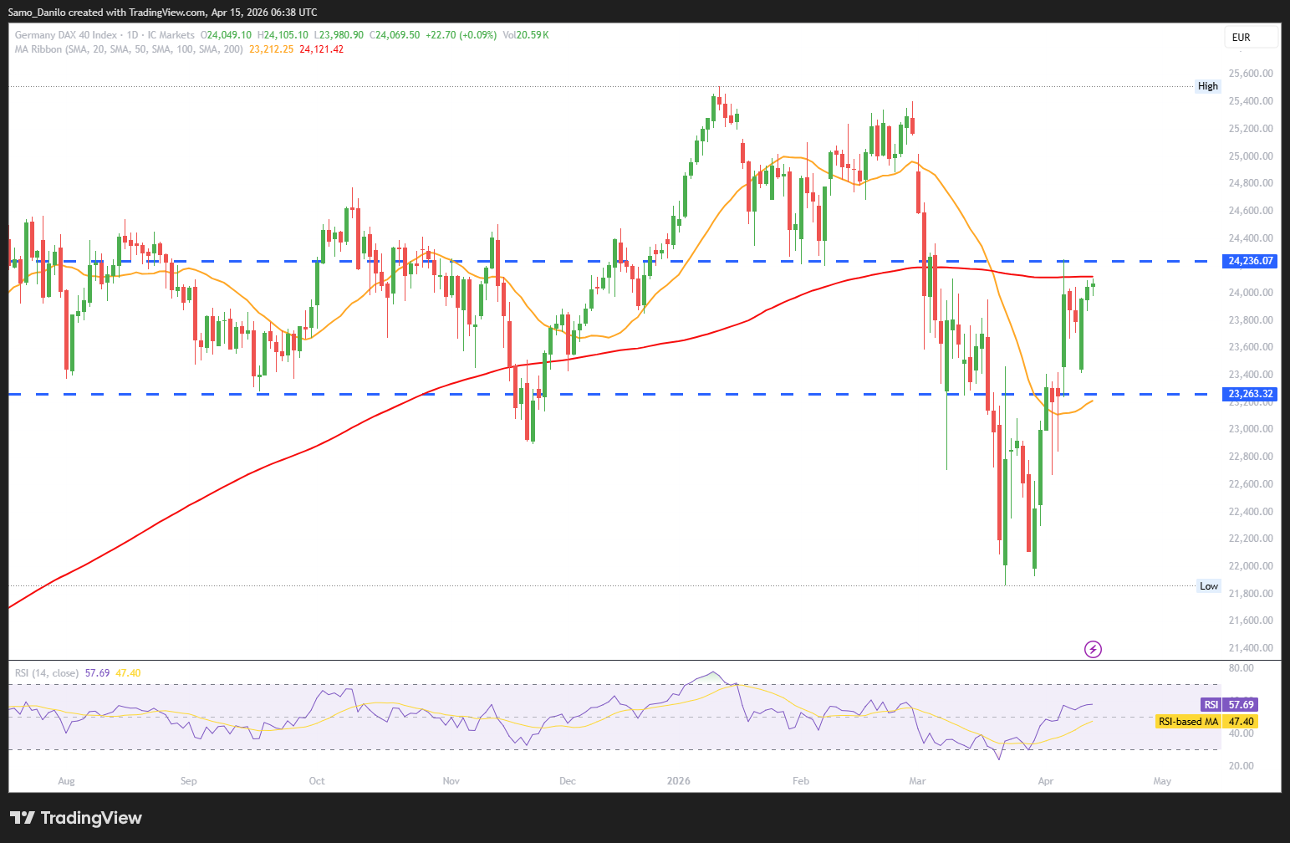
Task: Click the High price marker label
Action: 1207,86
